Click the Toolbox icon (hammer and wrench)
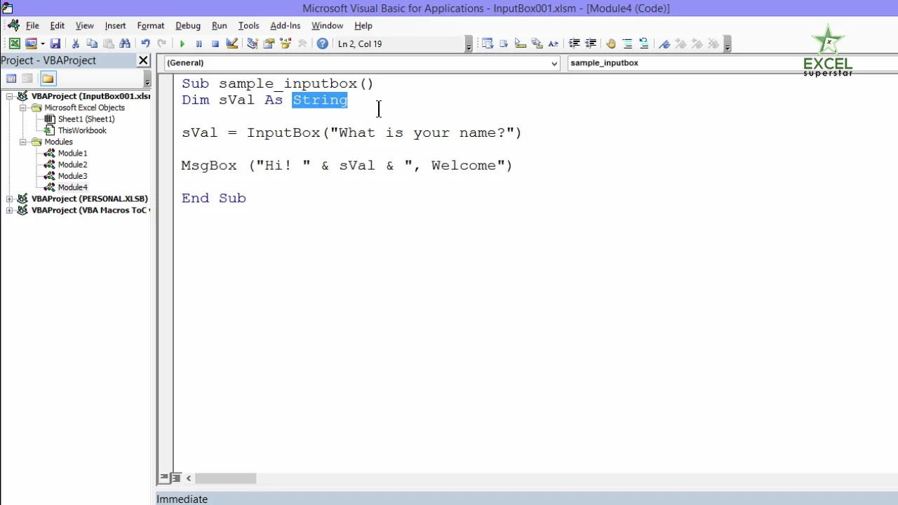Viewport: 898px width, 505px height. click(x=302, y=43)
